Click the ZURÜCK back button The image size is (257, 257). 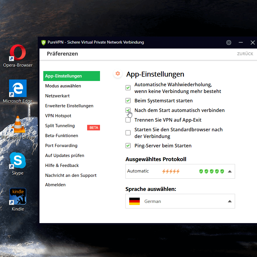[245, 54]
